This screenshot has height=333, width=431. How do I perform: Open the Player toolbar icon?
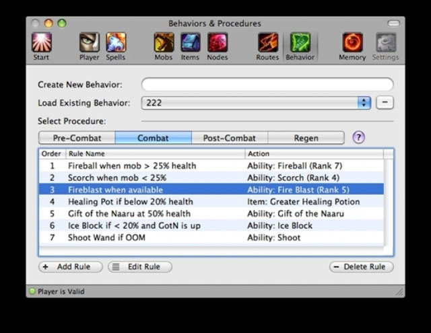pyautogui.click(x=89, y=43)
